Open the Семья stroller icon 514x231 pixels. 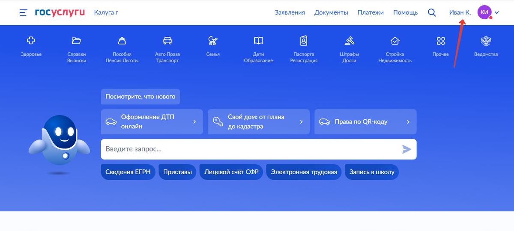[213, 41]
